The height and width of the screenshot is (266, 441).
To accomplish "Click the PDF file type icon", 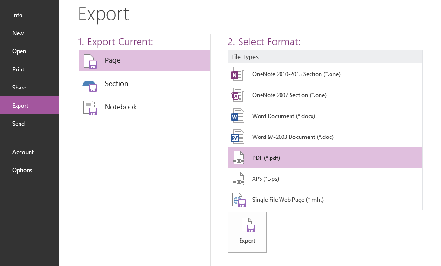I will (x=239, y=158).
